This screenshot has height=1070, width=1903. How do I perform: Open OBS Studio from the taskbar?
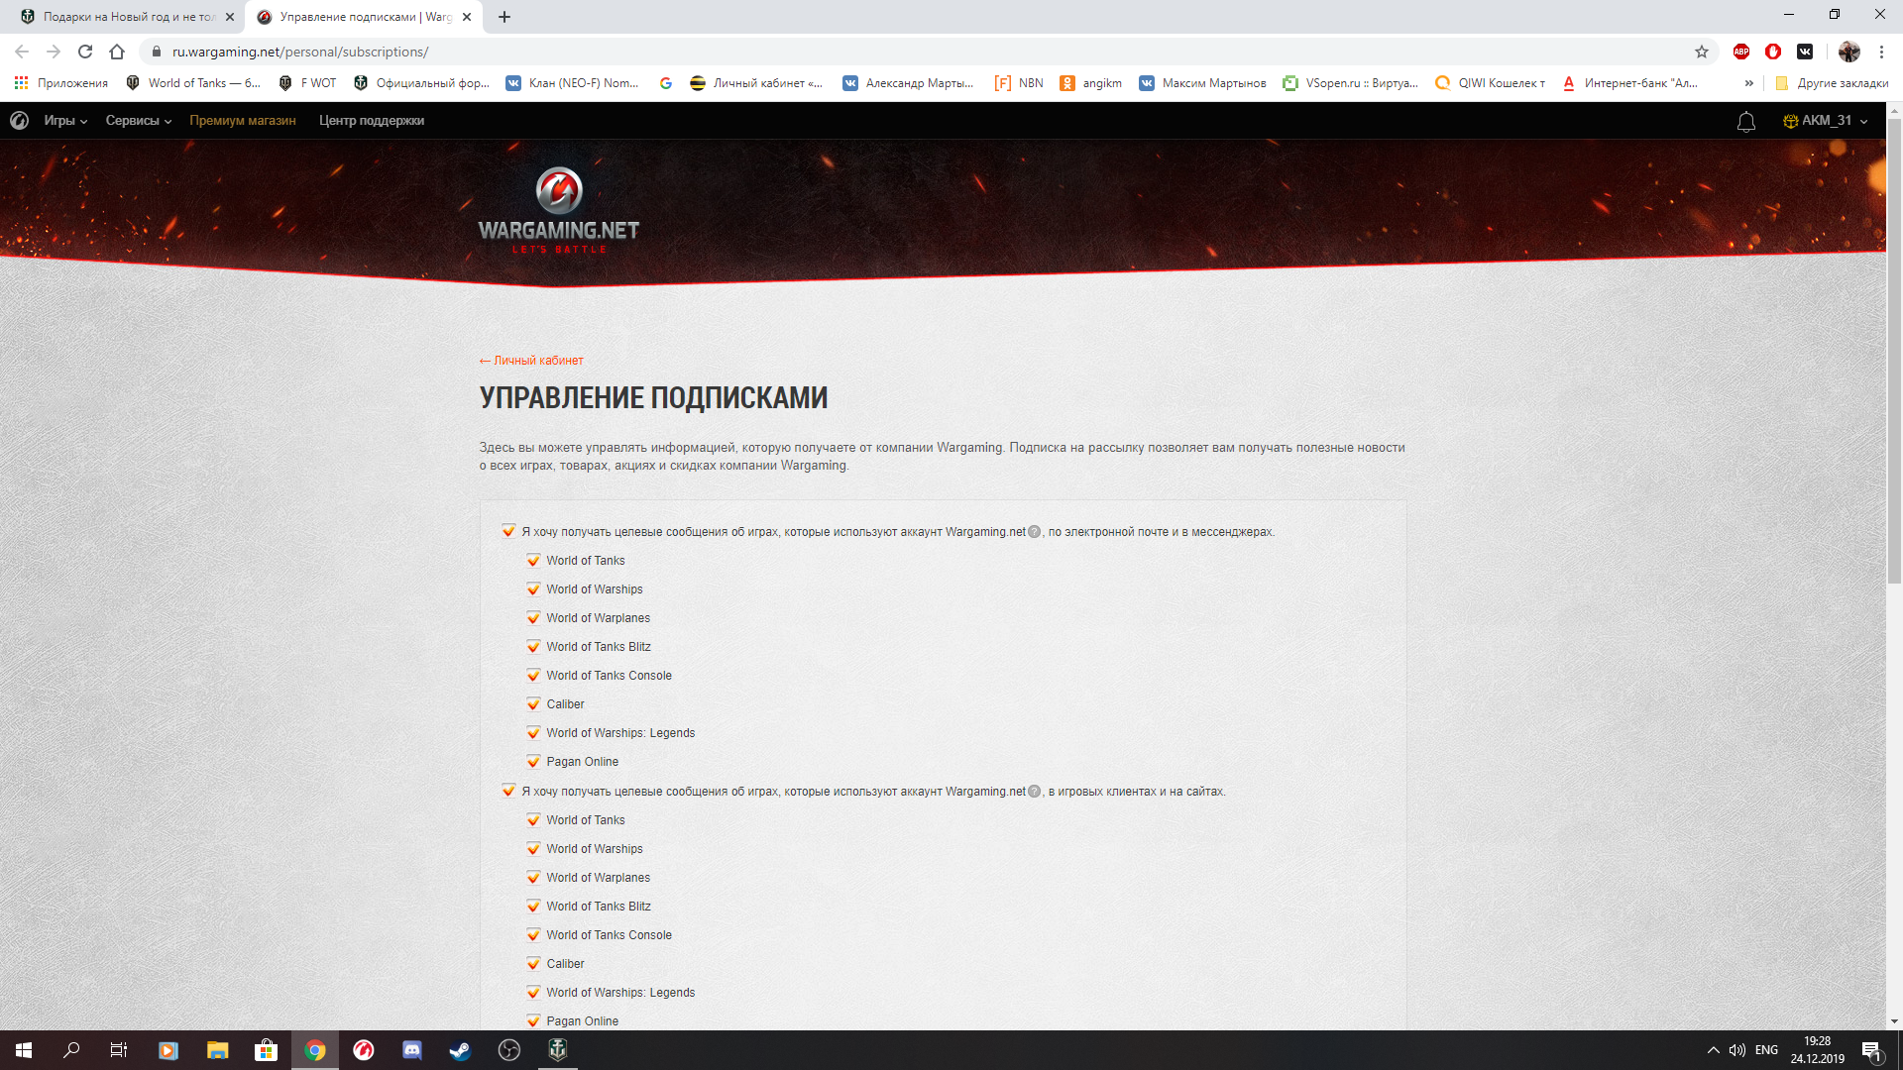(x=509, y=1050)
